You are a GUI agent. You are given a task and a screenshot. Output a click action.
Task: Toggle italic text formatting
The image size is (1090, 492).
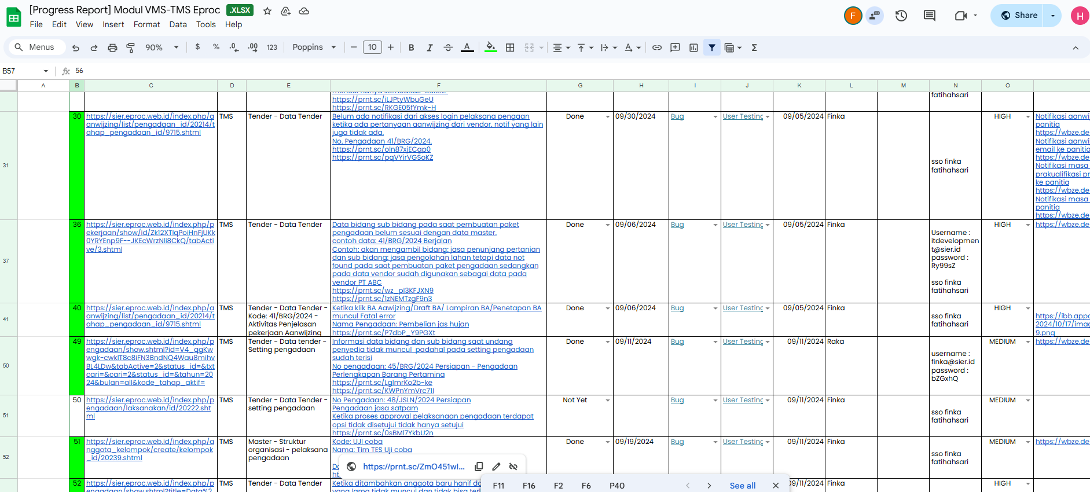pyautogui.click(x=430, y=47)
